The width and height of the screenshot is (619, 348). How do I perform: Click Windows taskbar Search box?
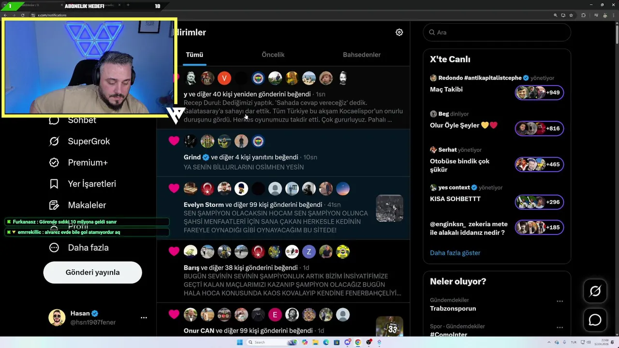(x=272, y=342)
